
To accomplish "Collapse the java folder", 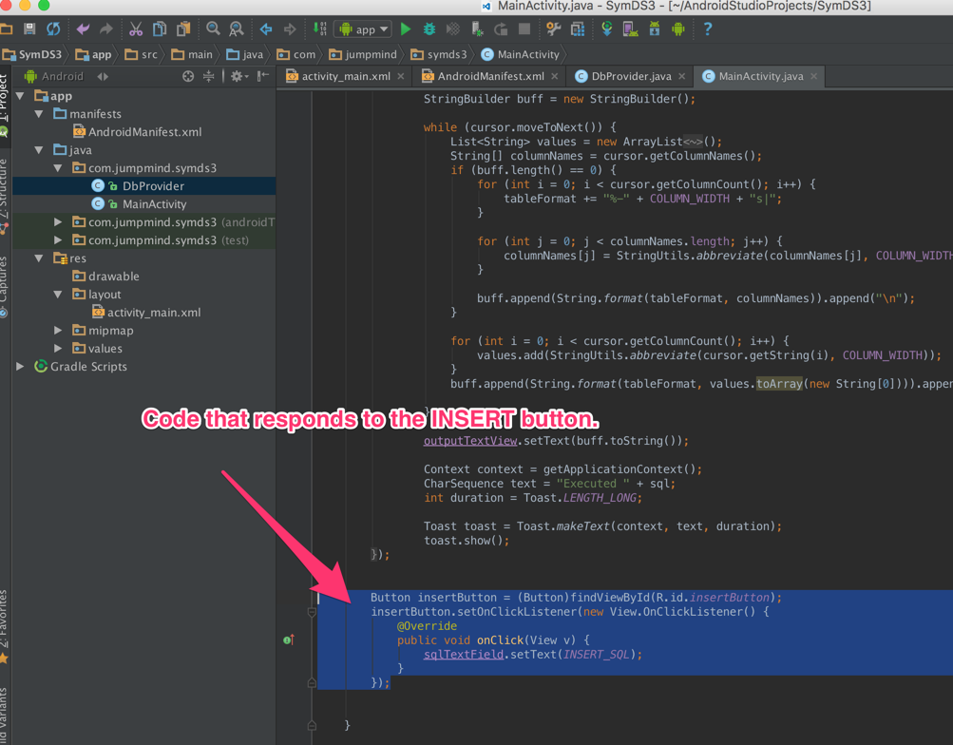I will 39,150.
